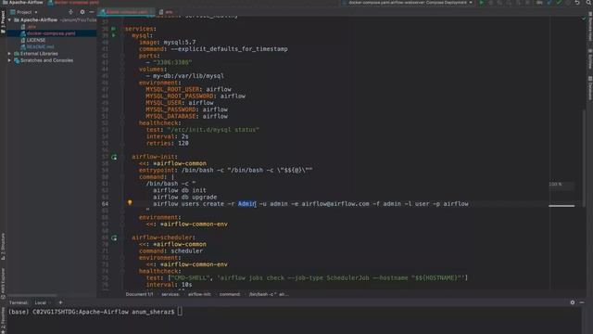Expand Scratches and Consoles tree node
593x334 pixels.
10,60
